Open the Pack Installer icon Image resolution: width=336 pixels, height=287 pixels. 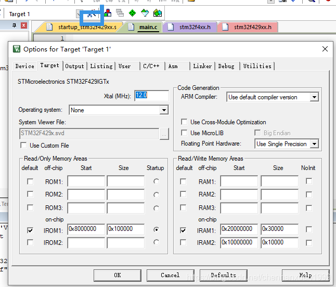[158, 13]
